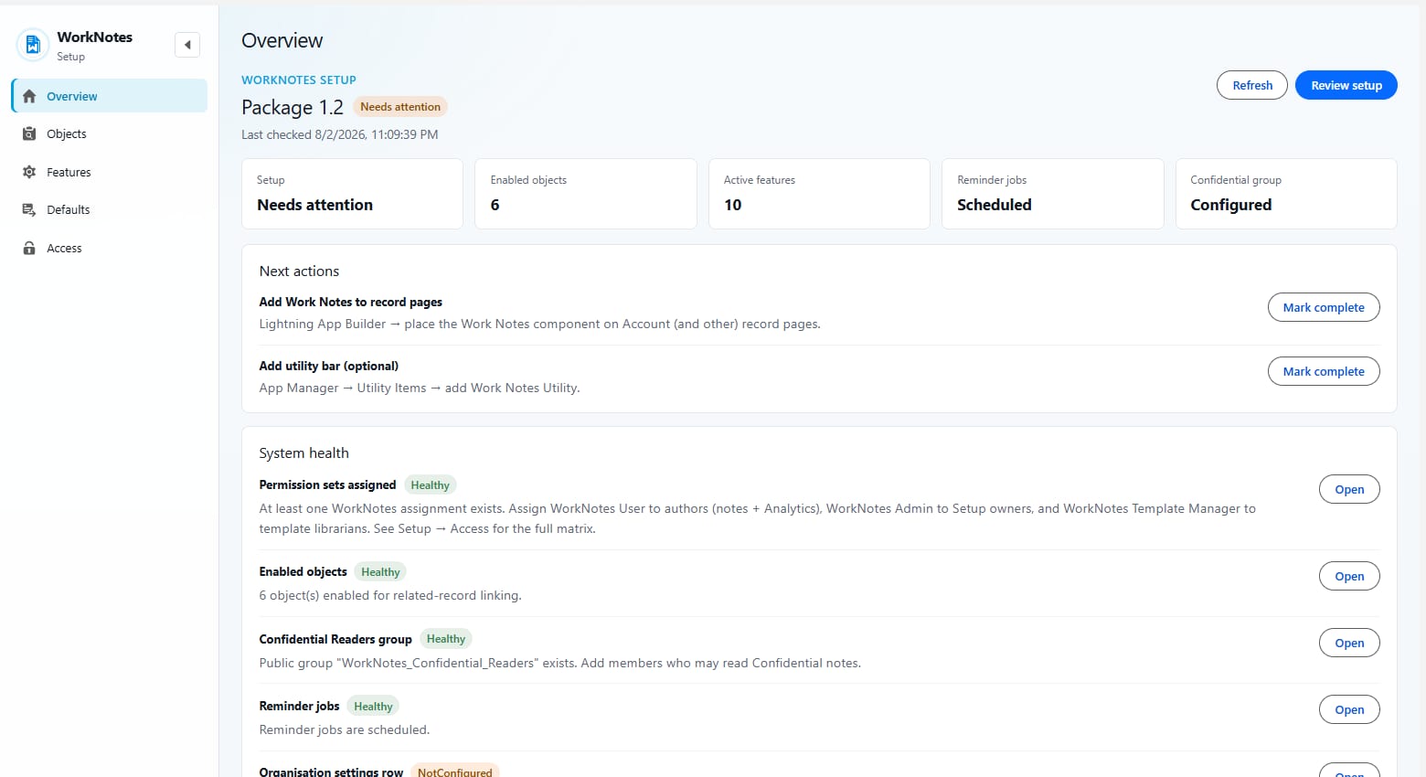Click the Healthy badge beside Reminder jobs
The height and width of the screenshot is (777, 1426).
tap(373, 707)
